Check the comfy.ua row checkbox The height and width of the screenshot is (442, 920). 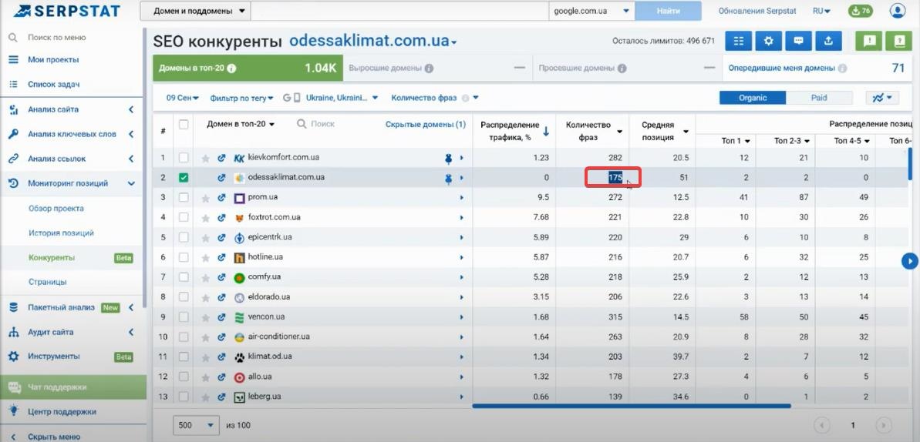[184, 277]
